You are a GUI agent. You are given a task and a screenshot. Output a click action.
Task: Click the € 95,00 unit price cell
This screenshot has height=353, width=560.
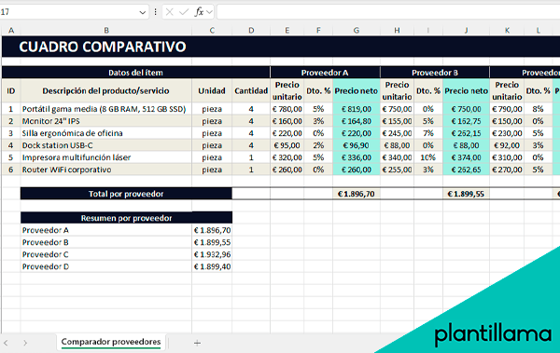(x=287, y=145)
